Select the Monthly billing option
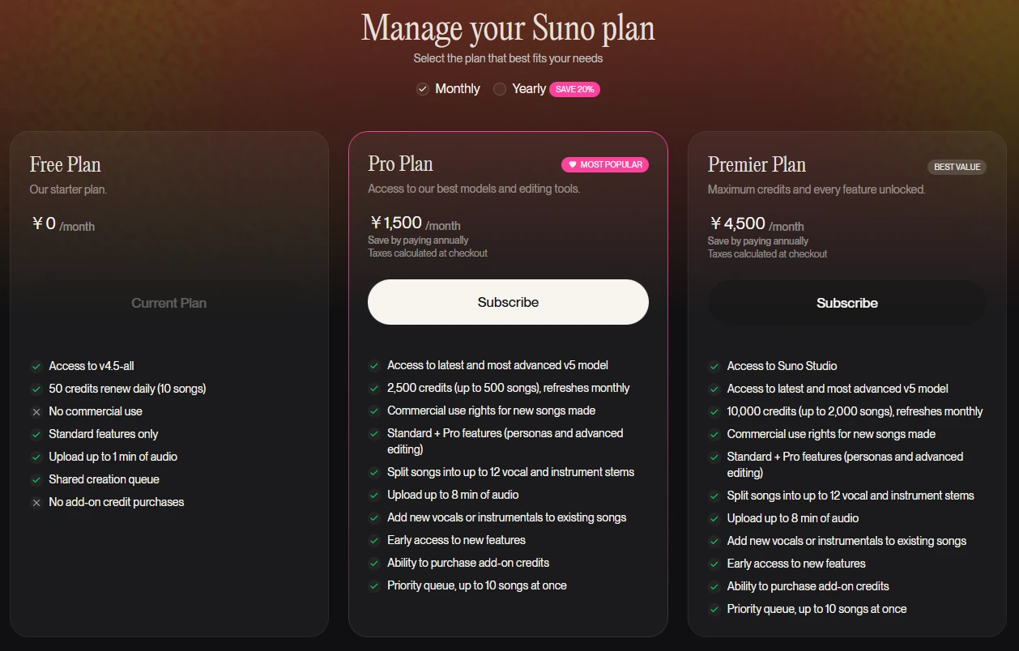Screen dimensions: 1019x651 423,89
